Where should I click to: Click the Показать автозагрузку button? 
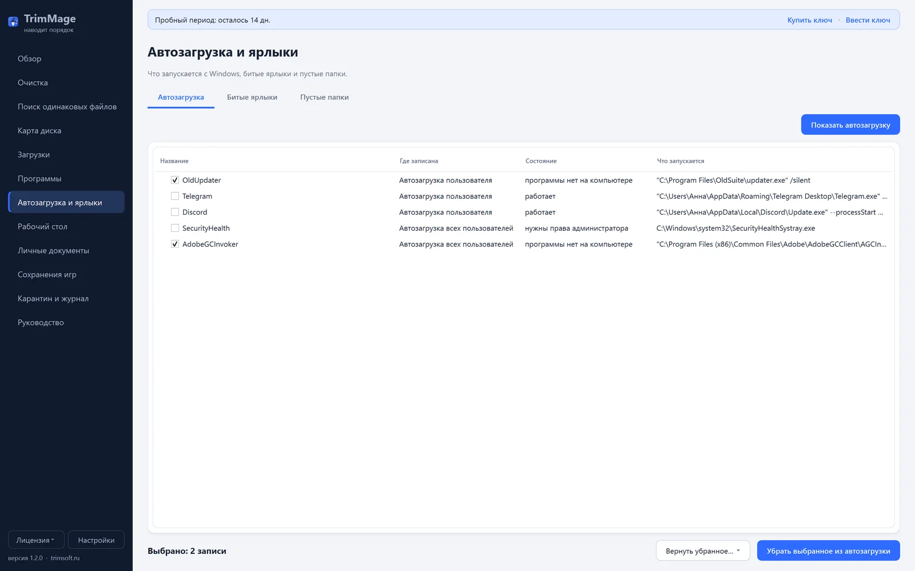click(850, 124)
